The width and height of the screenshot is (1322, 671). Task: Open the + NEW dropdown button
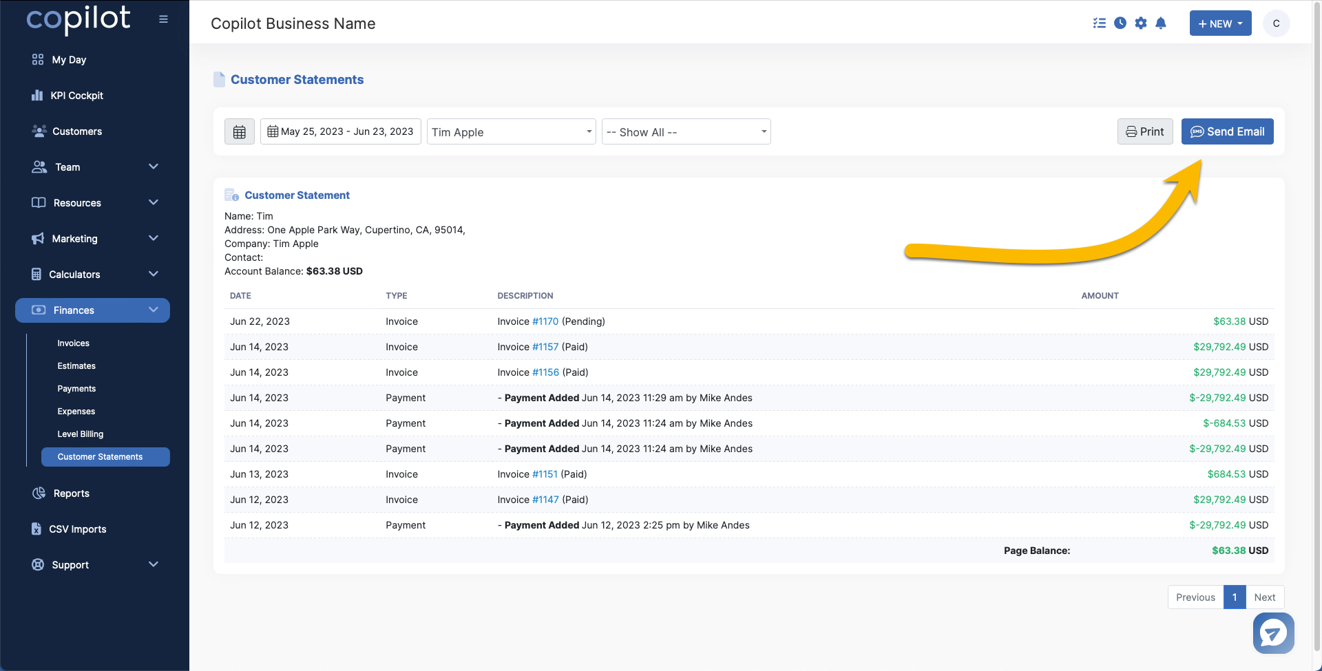1220,23
